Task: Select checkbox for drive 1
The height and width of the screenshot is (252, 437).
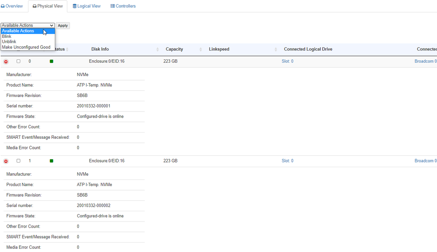Action: tap(19, 161)
